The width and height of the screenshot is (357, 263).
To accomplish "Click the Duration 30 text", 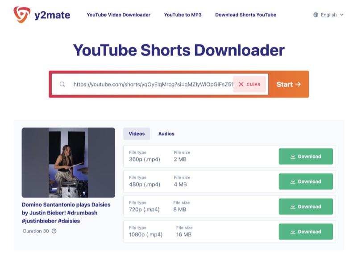I will [36, 231].
